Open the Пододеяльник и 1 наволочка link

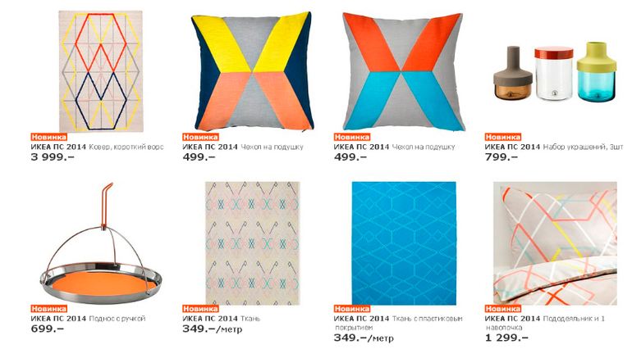[545, 324]
